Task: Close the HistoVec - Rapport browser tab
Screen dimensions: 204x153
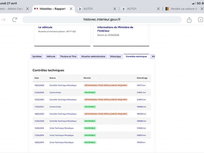Action: point(71,9)
